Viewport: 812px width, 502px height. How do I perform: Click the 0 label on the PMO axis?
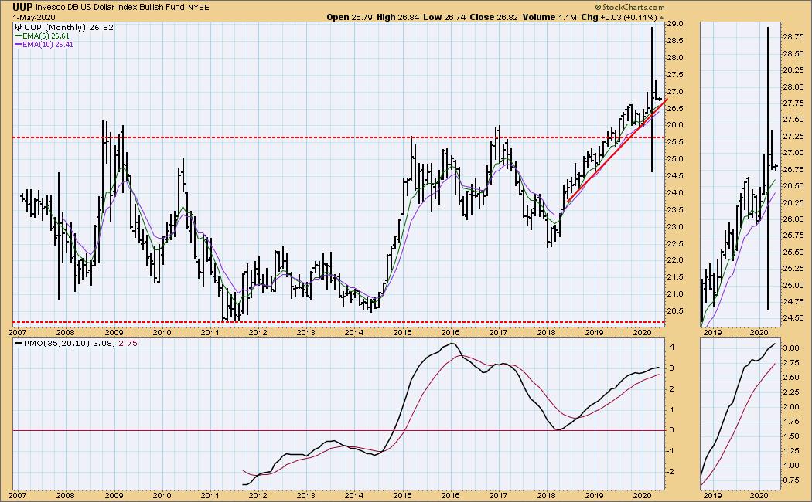[672, 430]
